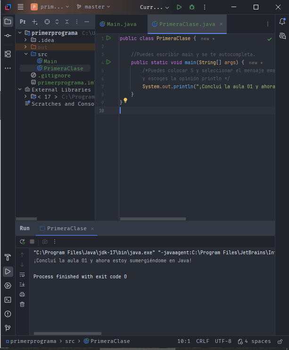Clear all console output with trash icon

click(x=22, y=304)
